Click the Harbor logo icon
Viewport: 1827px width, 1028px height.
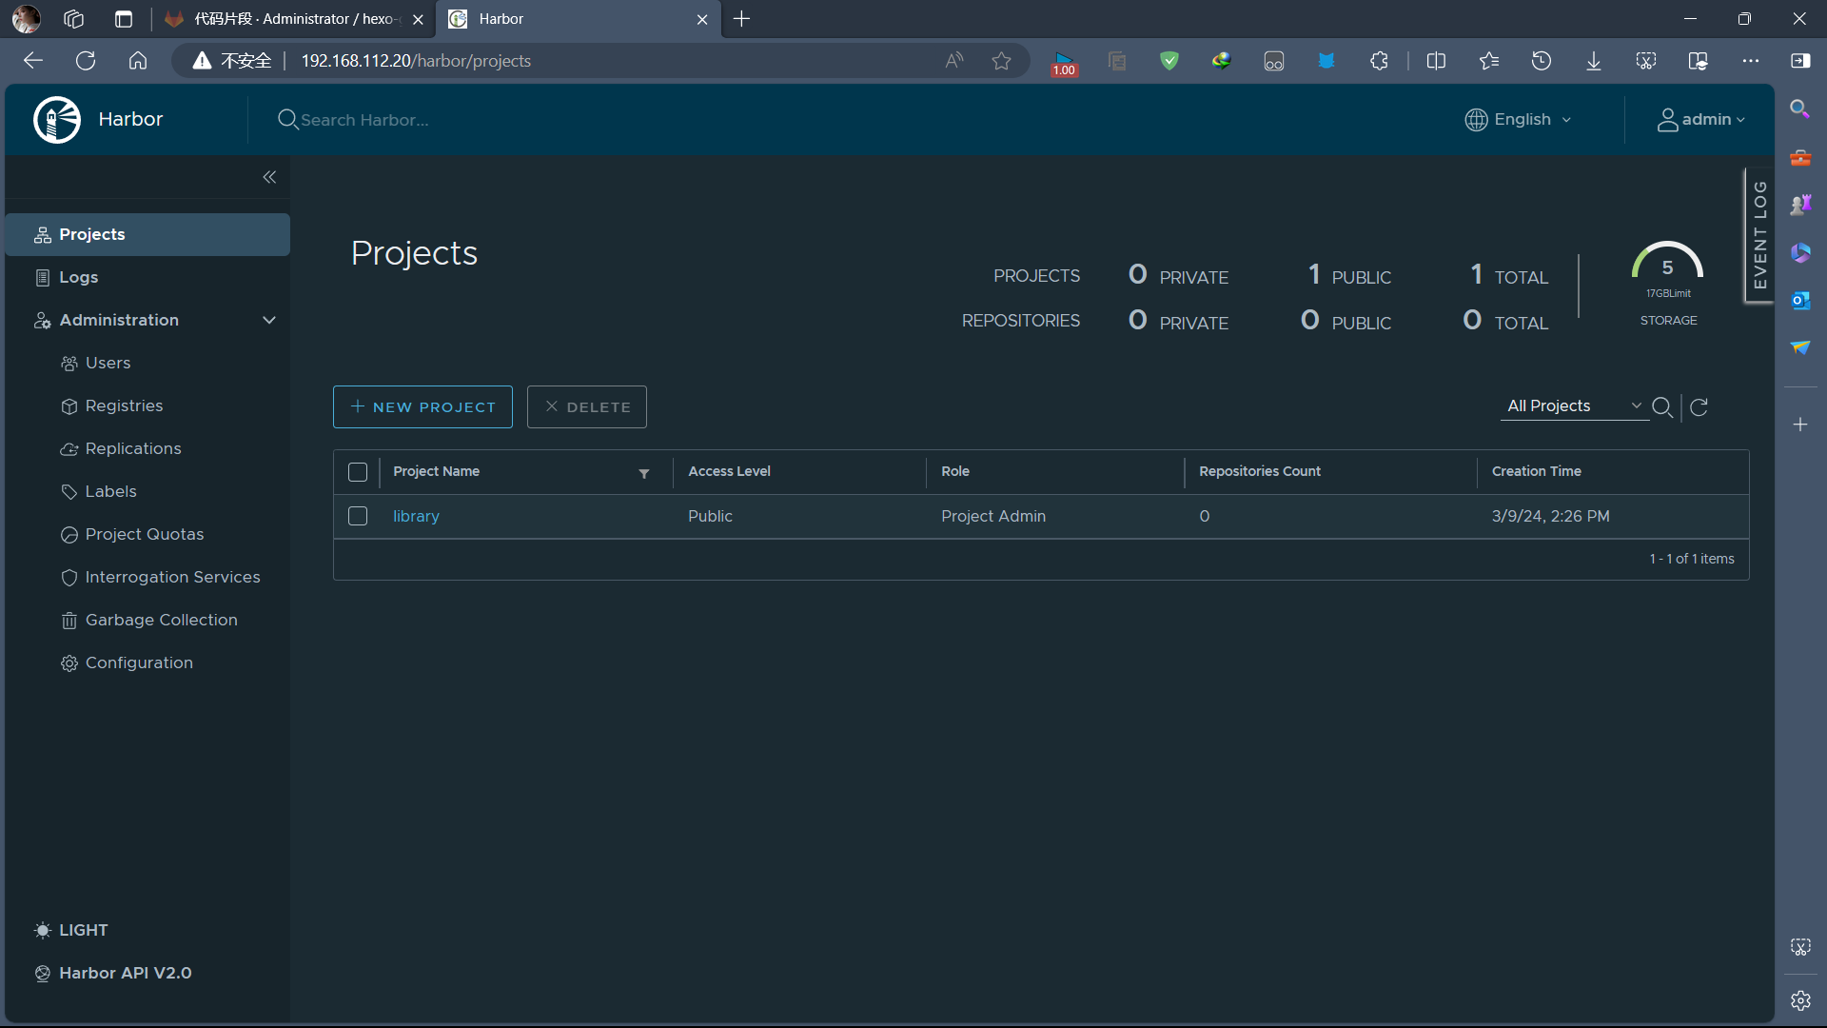point(57,120)
